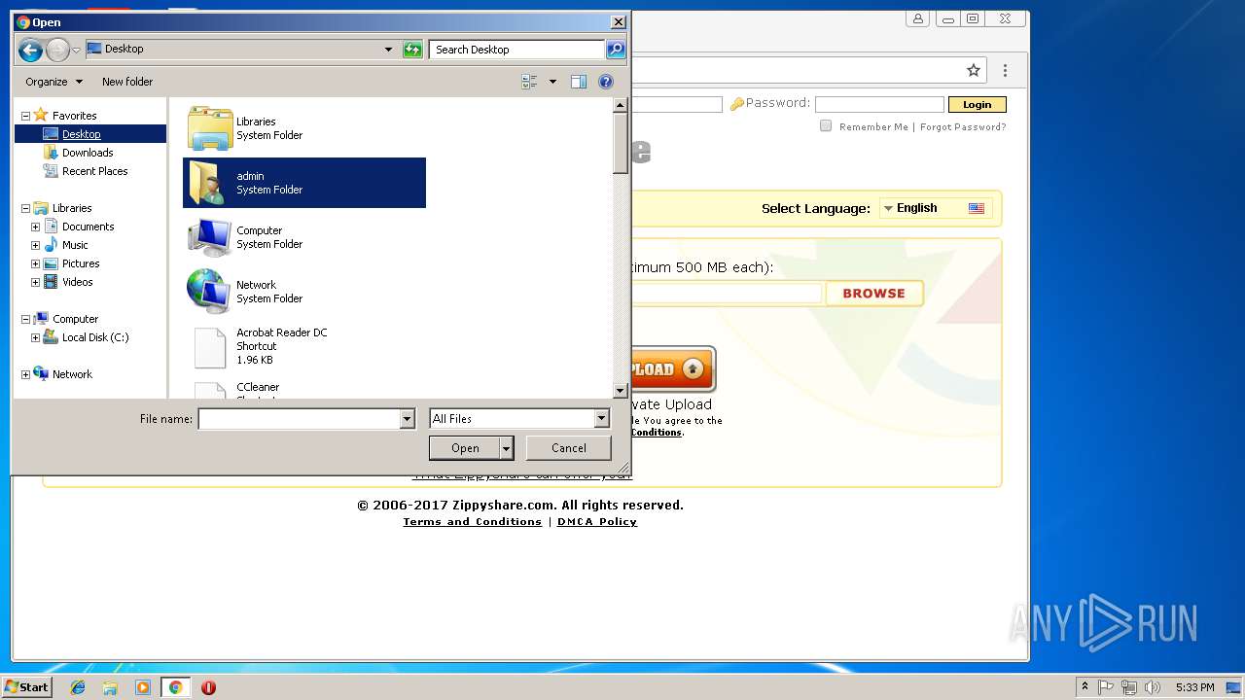Select the Network system folder icon

point(209,292)
